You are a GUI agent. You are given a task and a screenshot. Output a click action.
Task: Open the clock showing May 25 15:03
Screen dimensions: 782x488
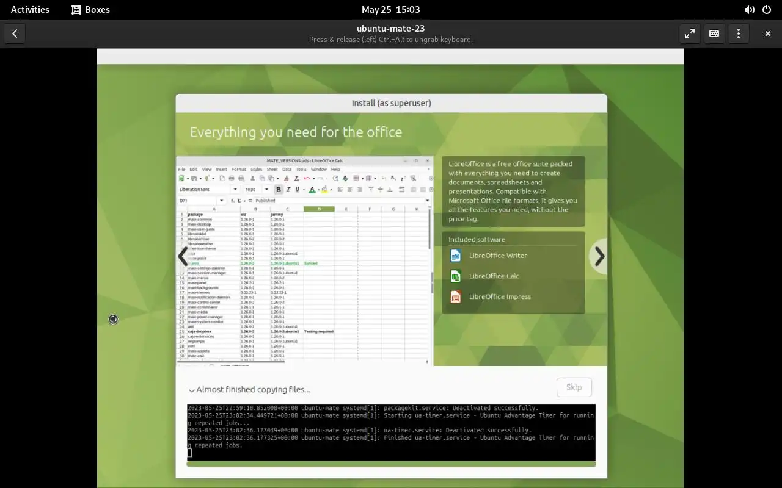(391, 10)
